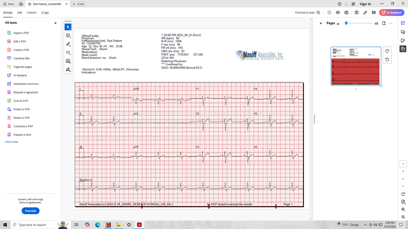Open the Adobe apps grid
This screenshot has width=408, height=229.
point(353,4)
